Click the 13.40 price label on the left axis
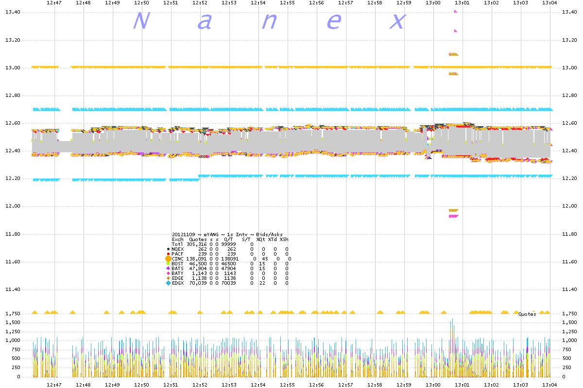 12,12
